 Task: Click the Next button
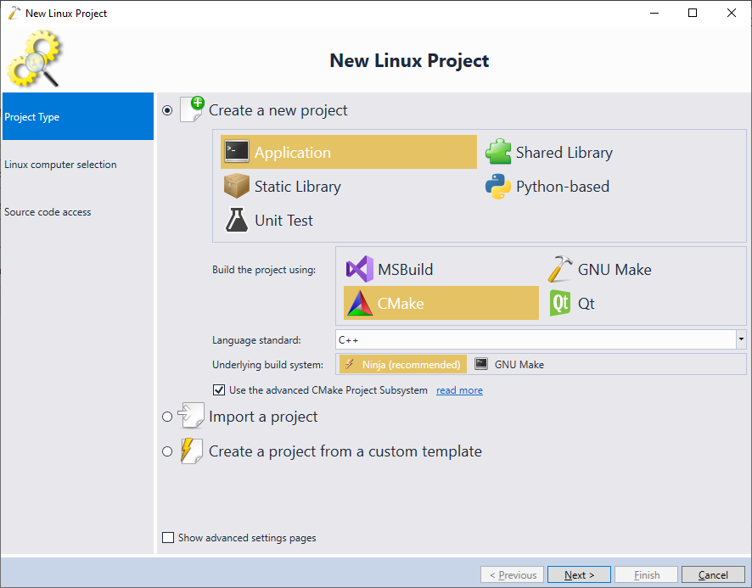[579, 574]
